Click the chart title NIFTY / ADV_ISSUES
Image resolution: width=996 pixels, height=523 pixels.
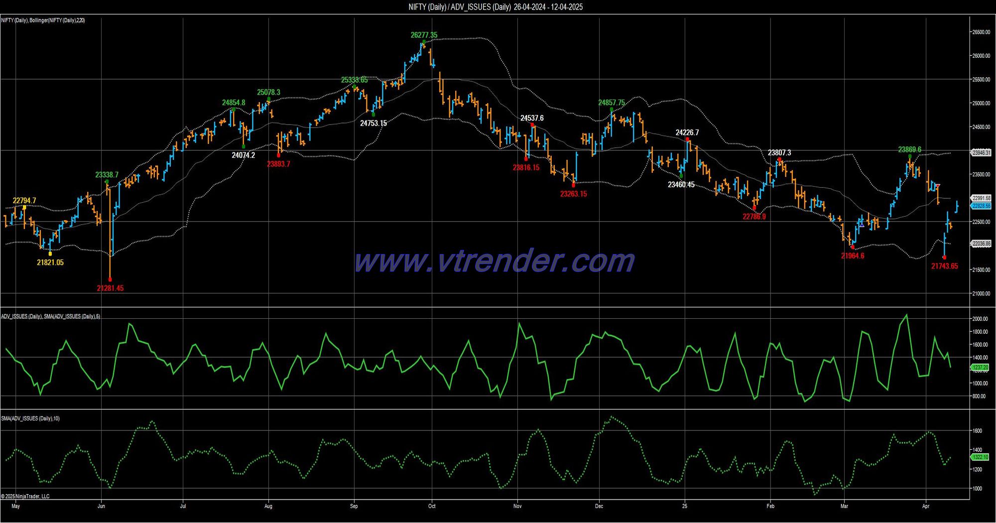click(x=496, y=7)
